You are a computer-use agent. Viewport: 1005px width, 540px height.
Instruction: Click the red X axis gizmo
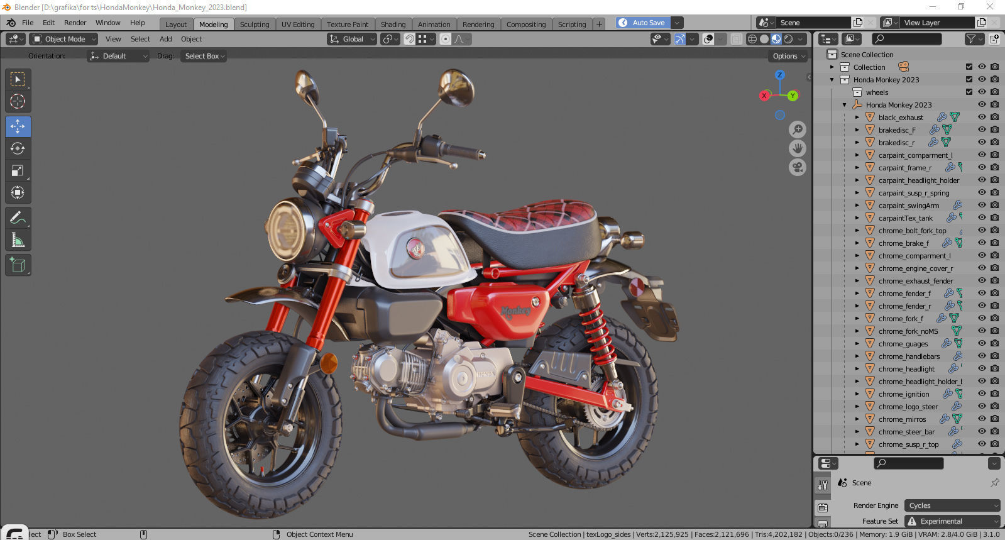(764, 96)
